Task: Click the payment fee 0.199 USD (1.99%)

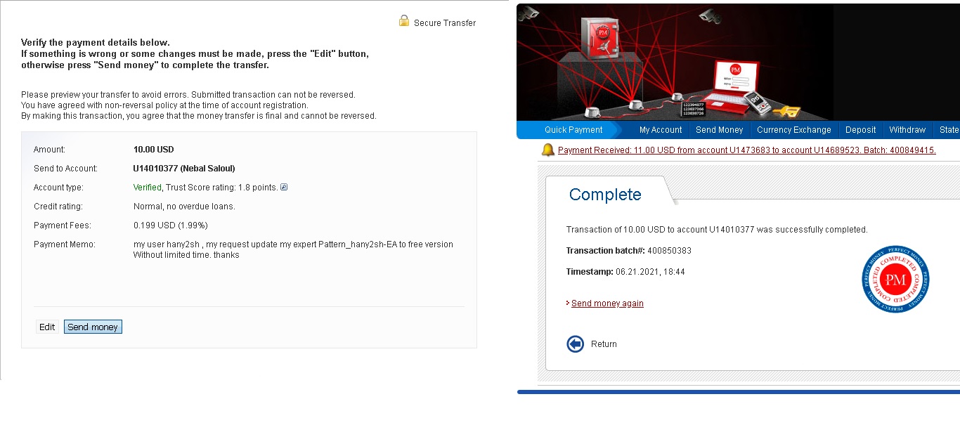Action: pos(171,225)
